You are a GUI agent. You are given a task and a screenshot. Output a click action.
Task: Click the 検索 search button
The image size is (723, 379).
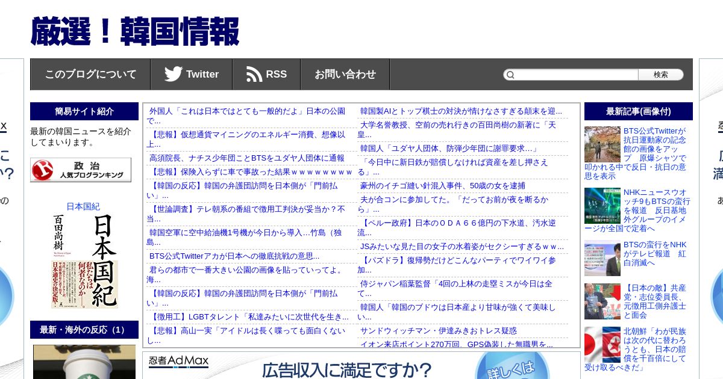661,75
